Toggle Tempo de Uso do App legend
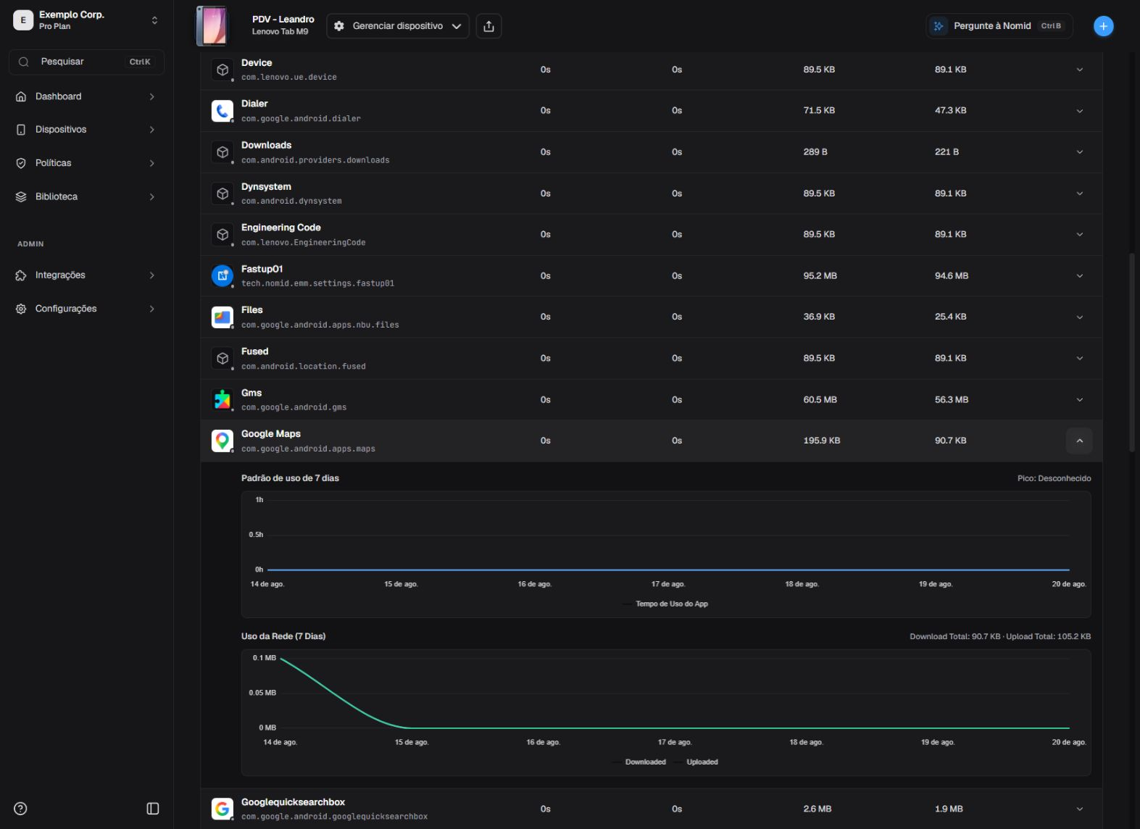The image size is (1140, 829). pos(665,604)
